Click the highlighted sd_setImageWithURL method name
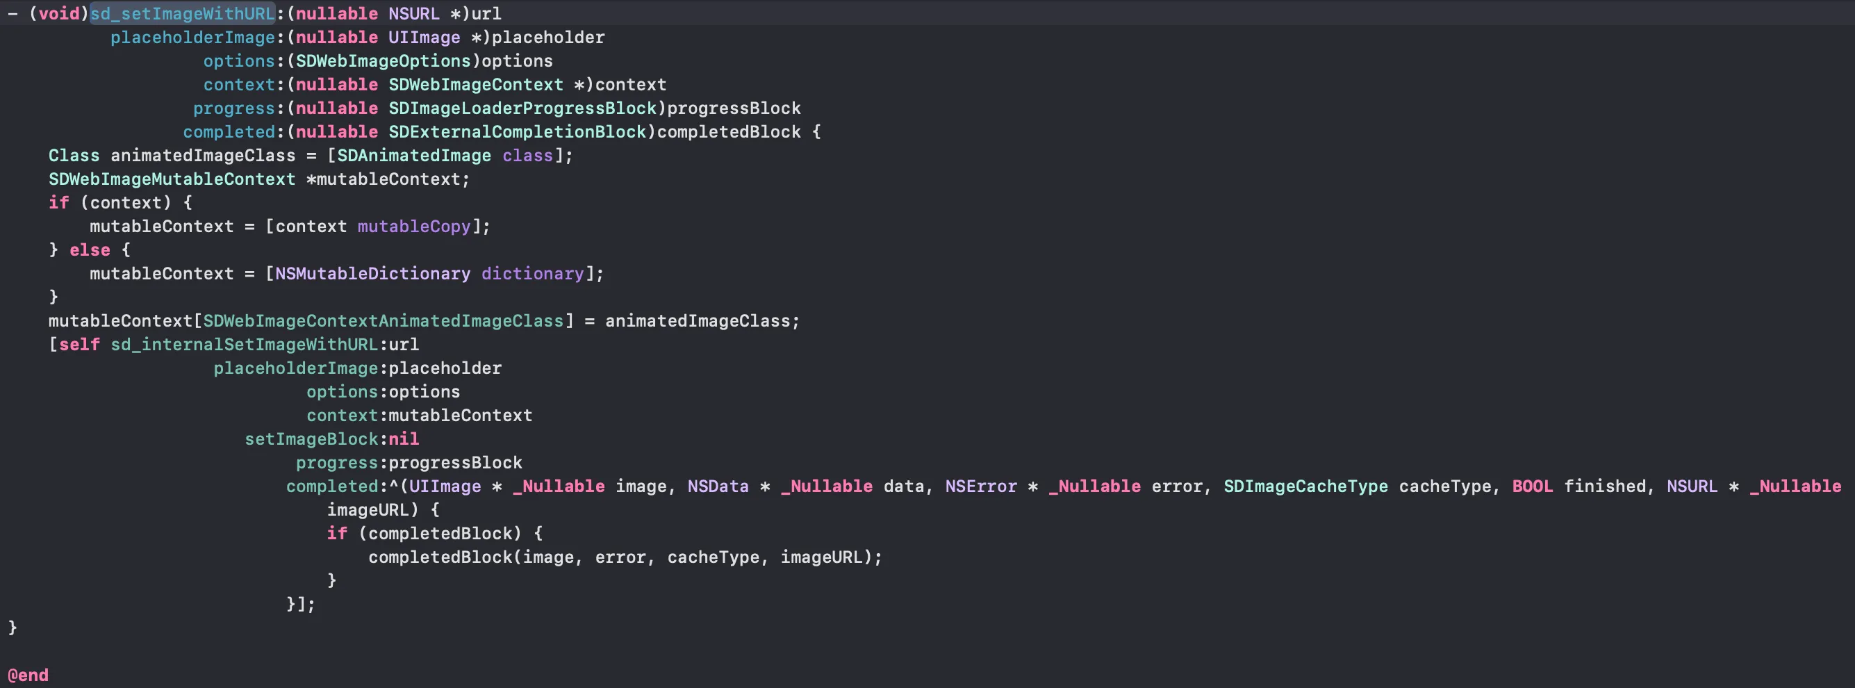 pos(182,14)
